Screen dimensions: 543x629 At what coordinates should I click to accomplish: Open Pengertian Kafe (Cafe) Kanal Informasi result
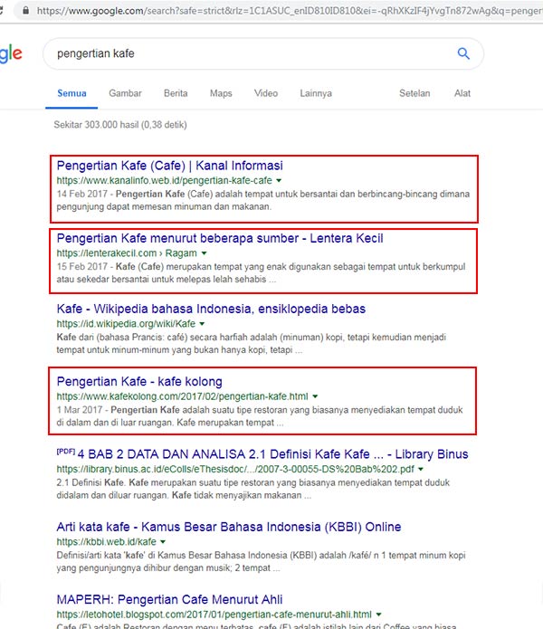click(169, 166)
